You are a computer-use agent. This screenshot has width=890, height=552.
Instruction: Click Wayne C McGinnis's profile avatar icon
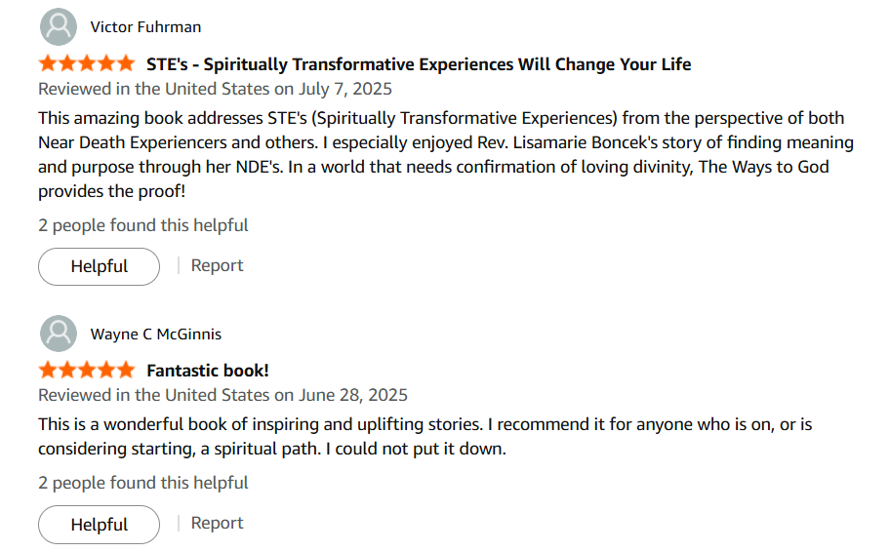tap(59, 334)
